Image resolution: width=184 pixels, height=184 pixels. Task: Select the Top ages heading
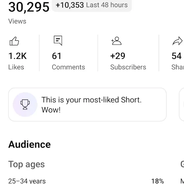27,164
